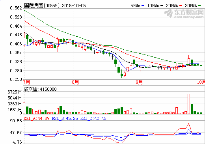Image resolution: width=205 pixels, height=144 pixels.
Task: Click the lowest green candlestick in late August
Action: 122,75
